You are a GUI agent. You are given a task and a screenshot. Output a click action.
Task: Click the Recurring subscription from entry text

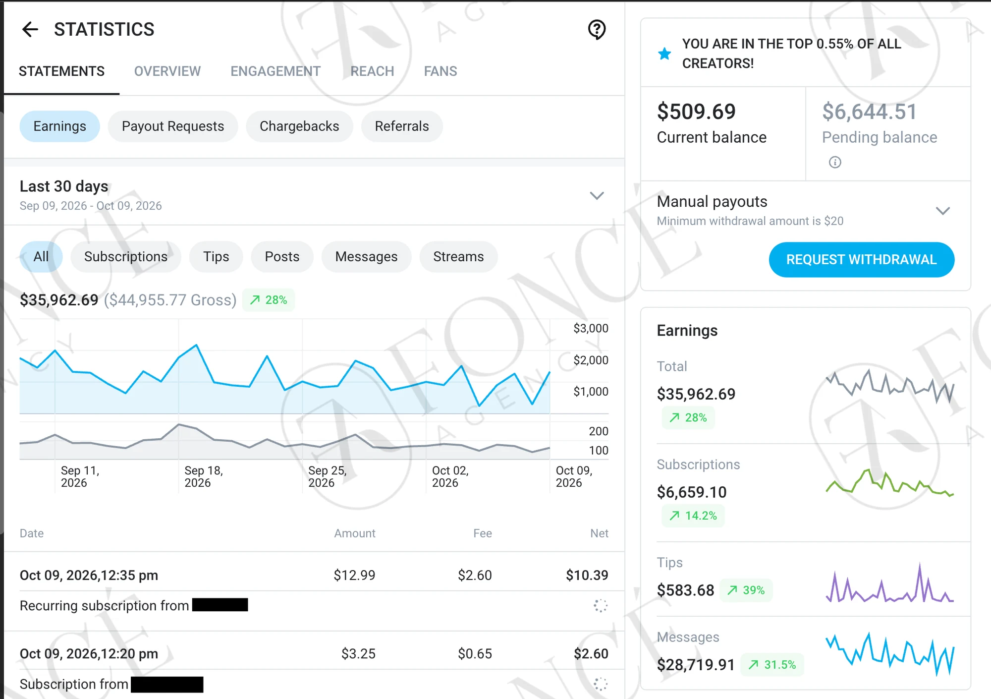coord(104,606)
